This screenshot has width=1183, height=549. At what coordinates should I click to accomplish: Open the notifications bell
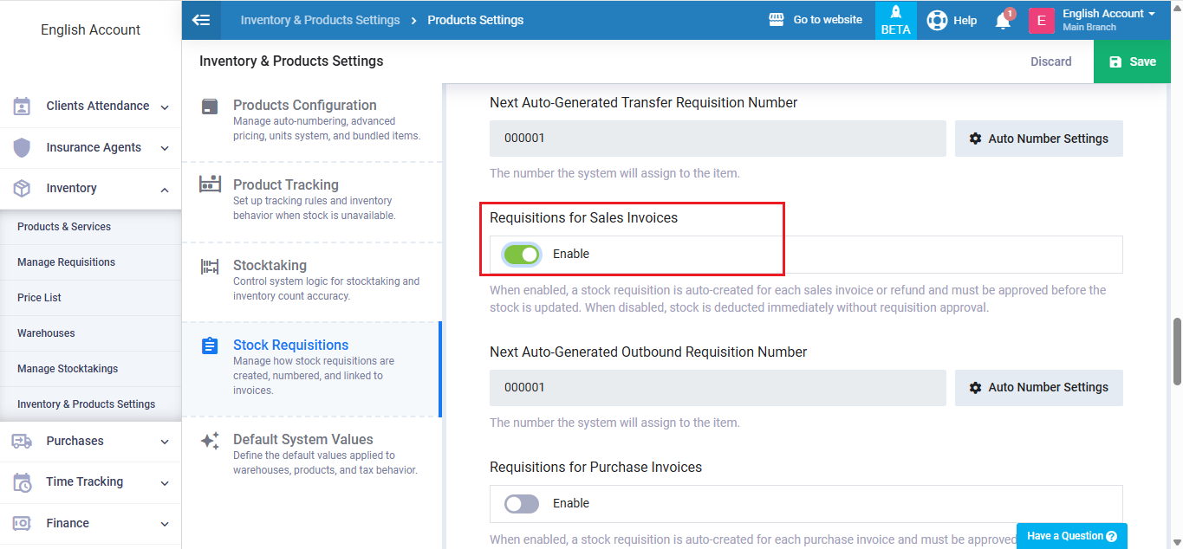[x=1003, y=21]
